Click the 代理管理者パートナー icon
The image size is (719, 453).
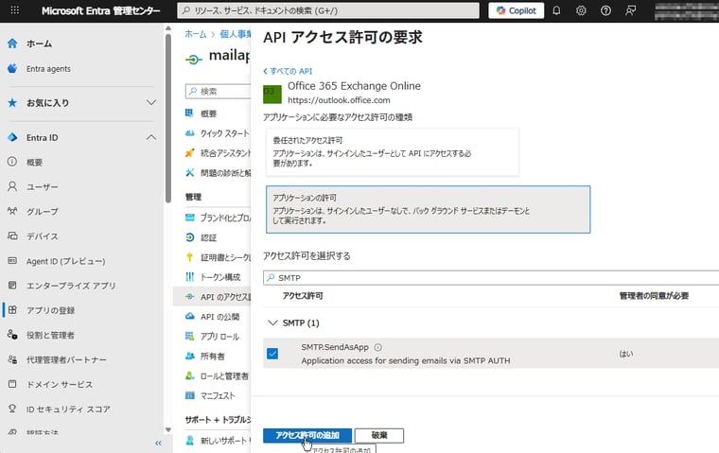(12, 359)
